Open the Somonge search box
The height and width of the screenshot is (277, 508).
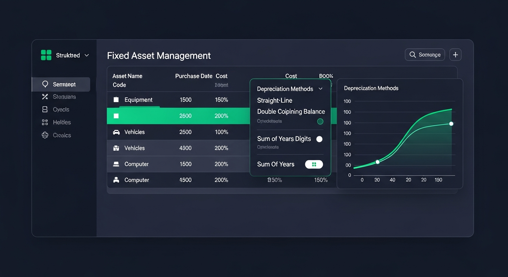pos(425,54)
